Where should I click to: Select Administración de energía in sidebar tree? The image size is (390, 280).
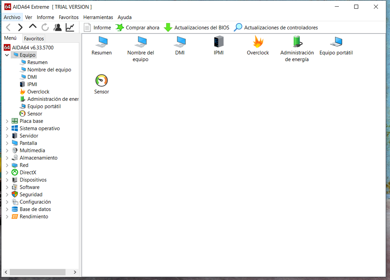pyautogui.click(x=49, y=99)
